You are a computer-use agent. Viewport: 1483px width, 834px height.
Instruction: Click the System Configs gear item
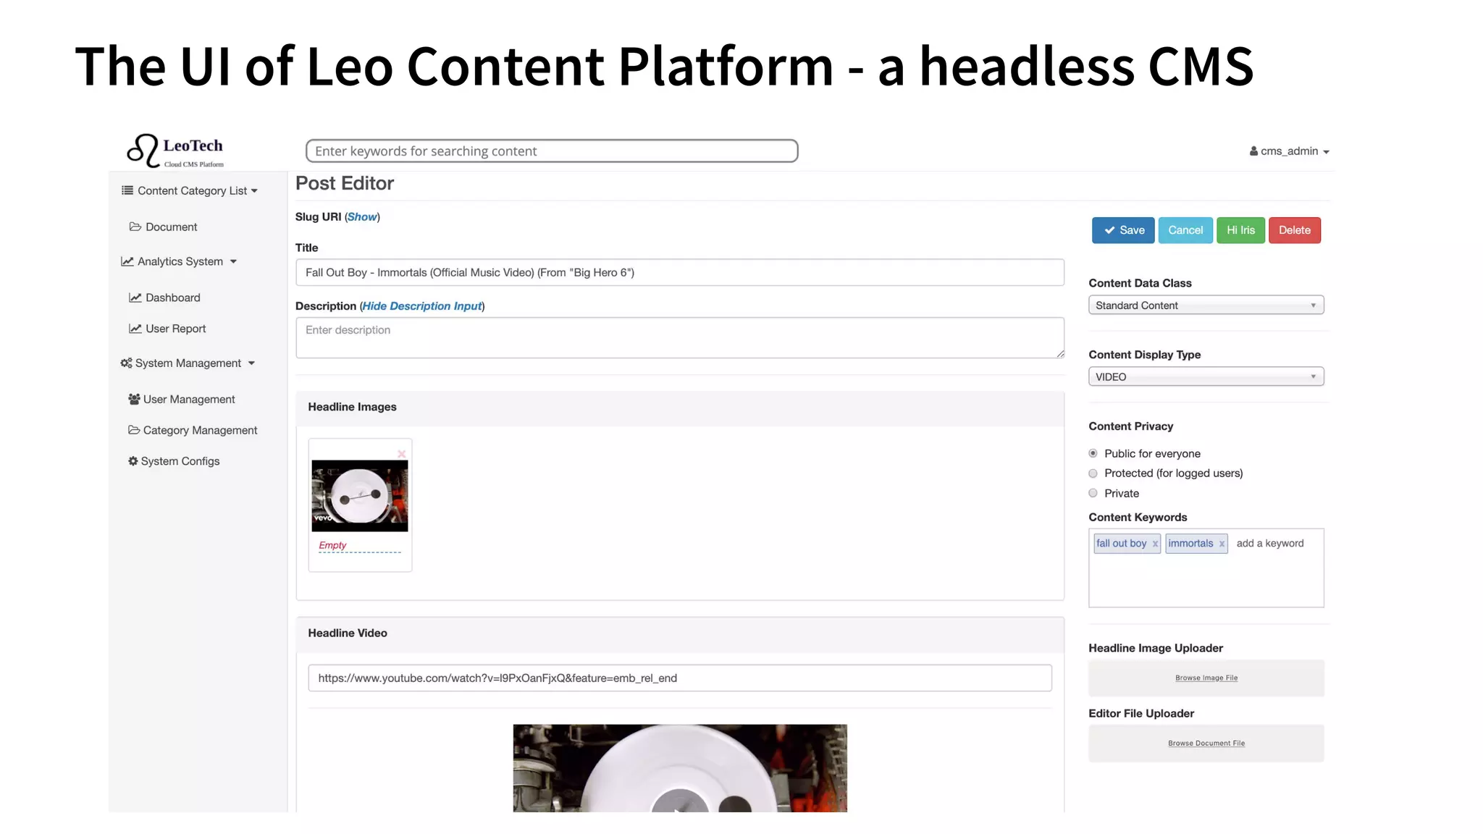coord(180,461)
